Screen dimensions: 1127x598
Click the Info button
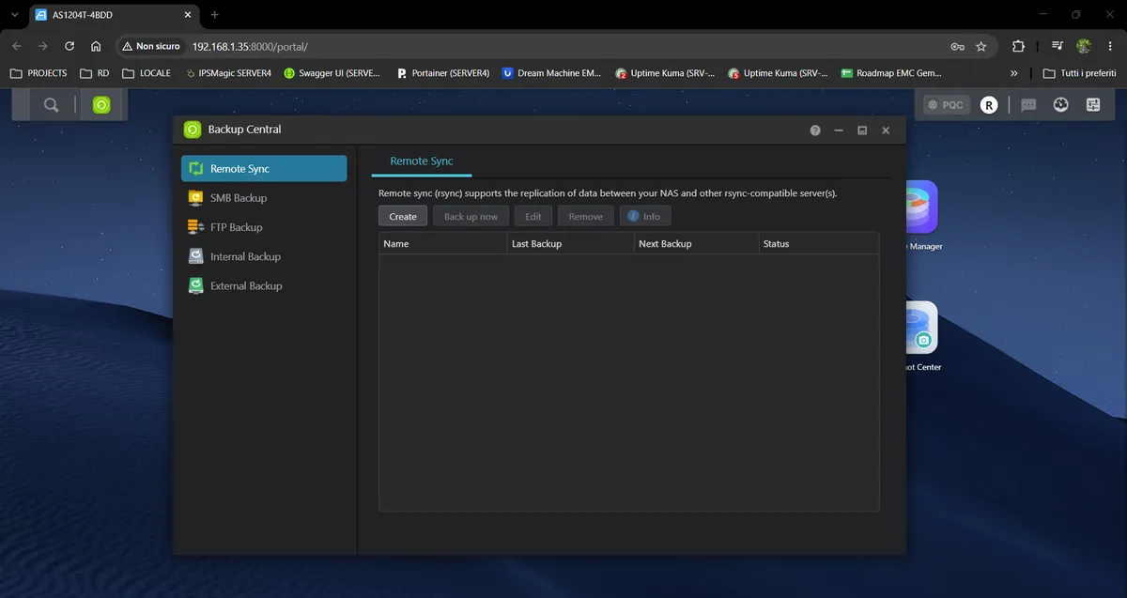click(645, 217)
